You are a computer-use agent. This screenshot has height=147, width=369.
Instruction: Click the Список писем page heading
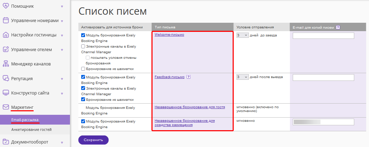pos(112,11)
